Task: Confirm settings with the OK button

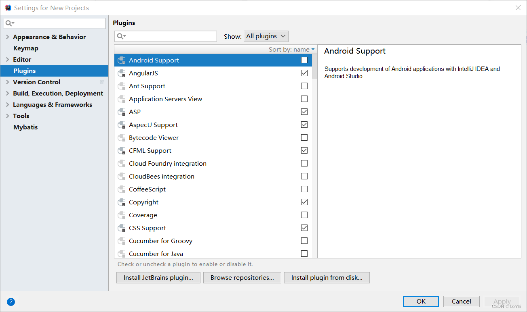Action: point(421,302)
